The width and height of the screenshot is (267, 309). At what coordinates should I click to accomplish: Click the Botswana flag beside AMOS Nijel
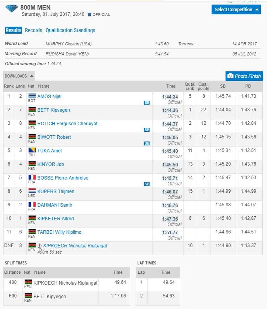coord(32,96)
